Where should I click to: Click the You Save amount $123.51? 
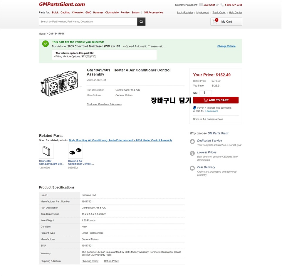216,85
